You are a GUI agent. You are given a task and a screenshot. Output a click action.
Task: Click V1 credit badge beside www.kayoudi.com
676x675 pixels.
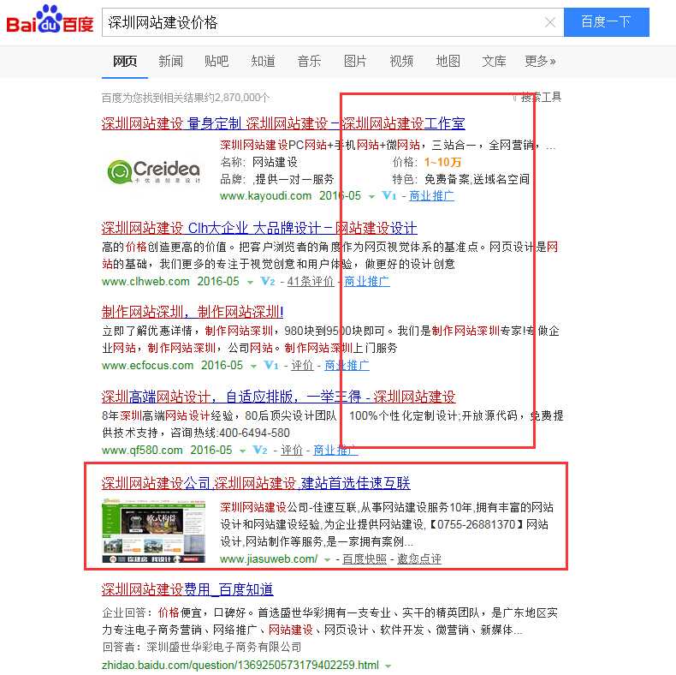389,196
